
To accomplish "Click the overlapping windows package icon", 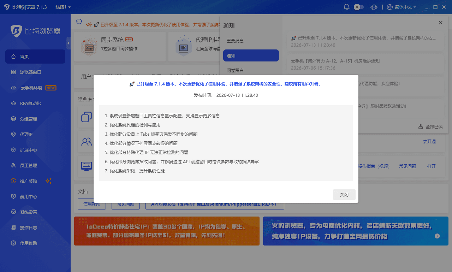I will tap(87, 117).
